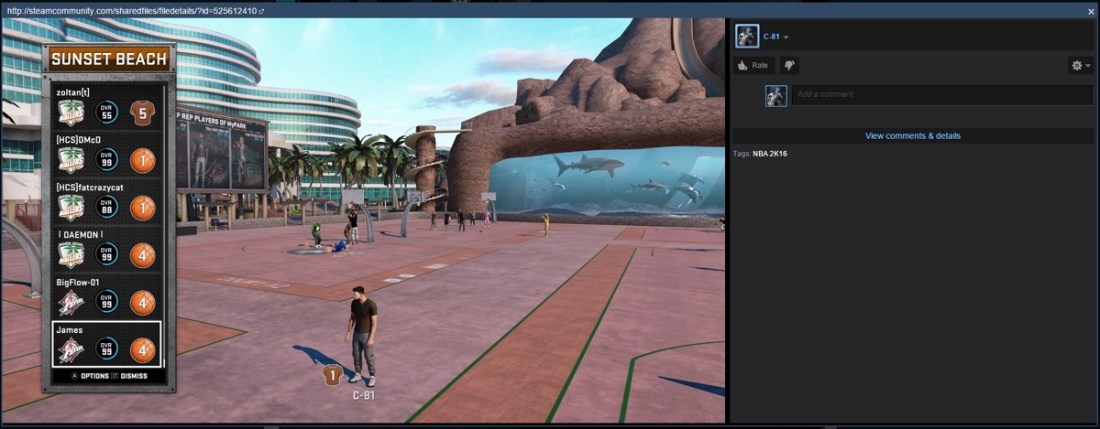Click the basketball rep icon for James
The image size is (1100, 429).
[143, 349]
